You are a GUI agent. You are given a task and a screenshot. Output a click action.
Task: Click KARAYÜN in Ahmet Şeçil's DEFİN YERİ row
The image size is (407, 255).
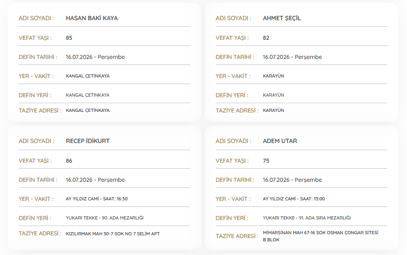[x=274, y=95]
